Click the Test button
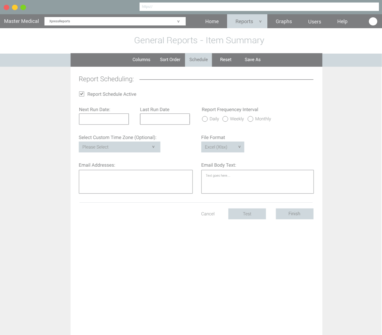The width and height of the screenshot is (382, 335). coord(247,214)
